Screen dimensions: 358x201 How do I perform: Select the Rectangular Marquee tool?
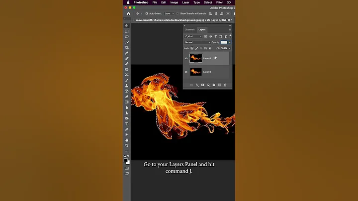click(x=127, y=31)
